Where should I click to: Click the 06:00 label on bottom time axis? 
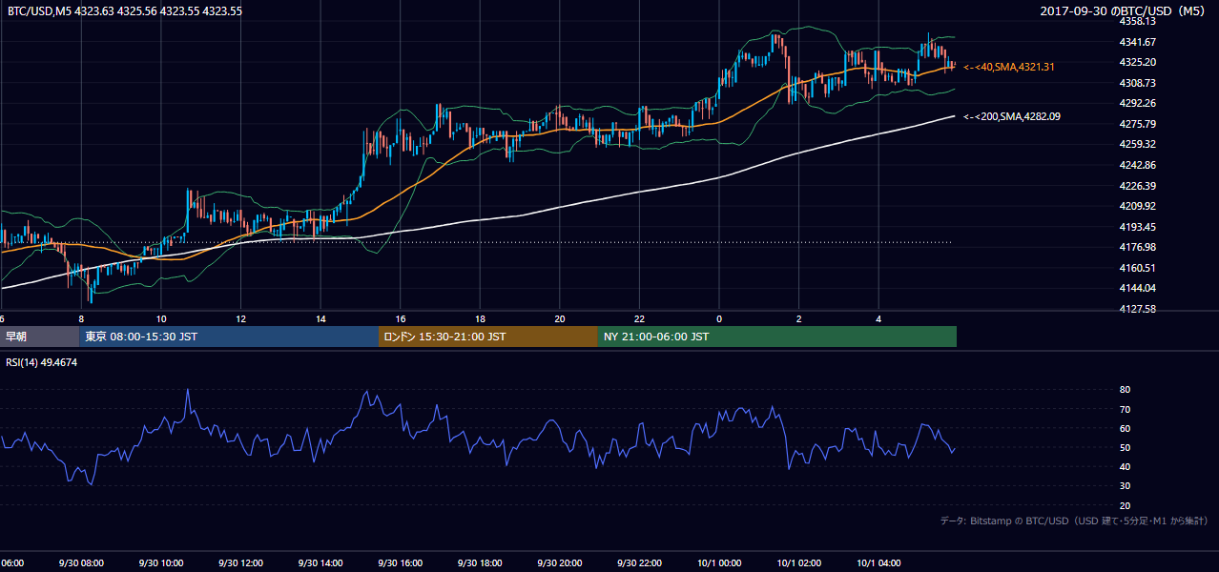(x=11, y=563)
